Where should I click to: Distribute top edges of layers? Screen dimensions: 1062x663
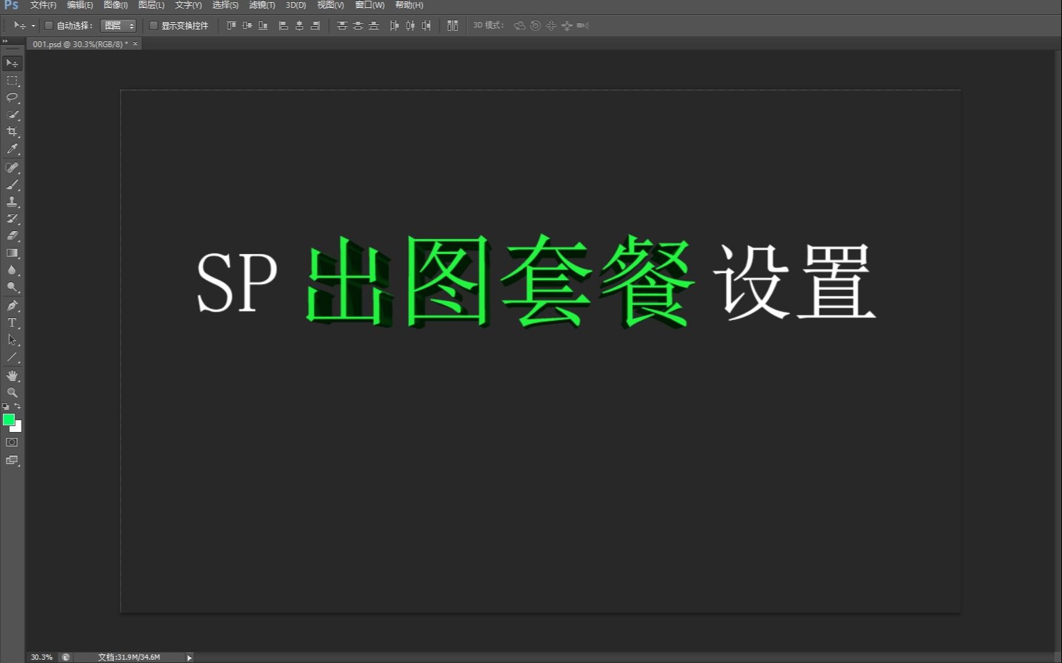click(x=342, y=26)
